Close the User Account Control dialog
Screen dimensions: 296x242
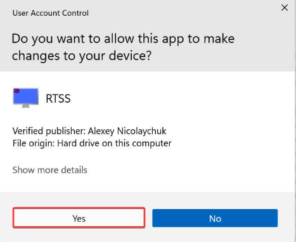click(285, 8)
